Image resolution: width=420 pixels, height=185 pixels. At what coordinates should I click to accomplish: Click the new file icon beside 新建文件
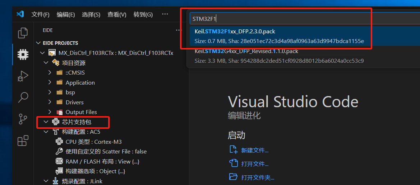click(234, 150)
